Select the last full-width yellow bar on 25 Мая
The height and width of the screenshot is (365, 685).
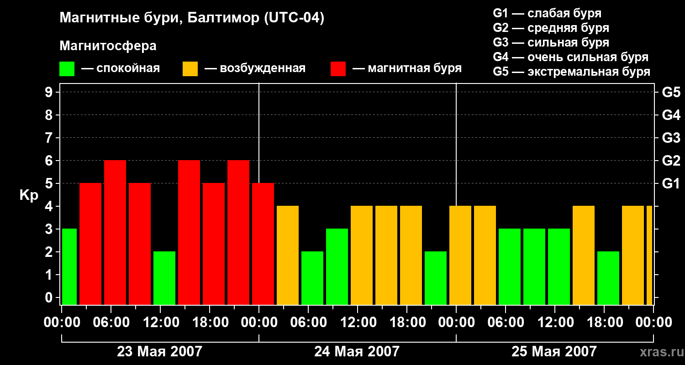(633, 255)
